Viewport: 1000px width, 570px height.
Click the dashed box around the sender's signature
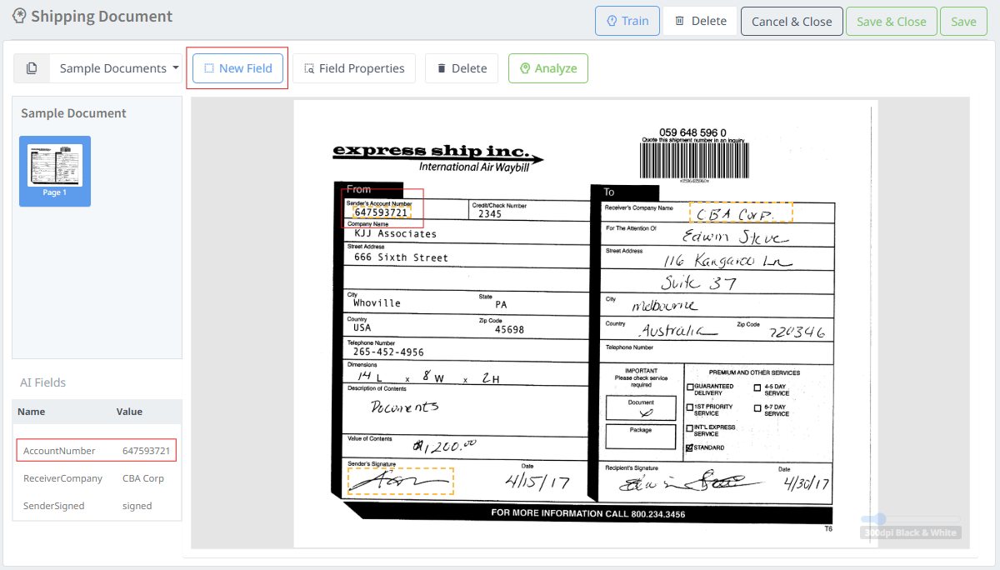[x=400, y=481]
